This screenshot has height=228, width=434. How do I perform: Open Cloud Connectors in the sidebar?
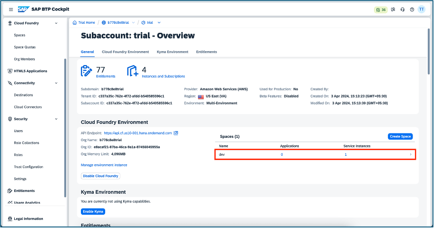click(28, 107)
